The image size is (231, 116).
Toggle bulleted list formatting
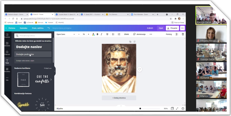(x=113, y=34)
